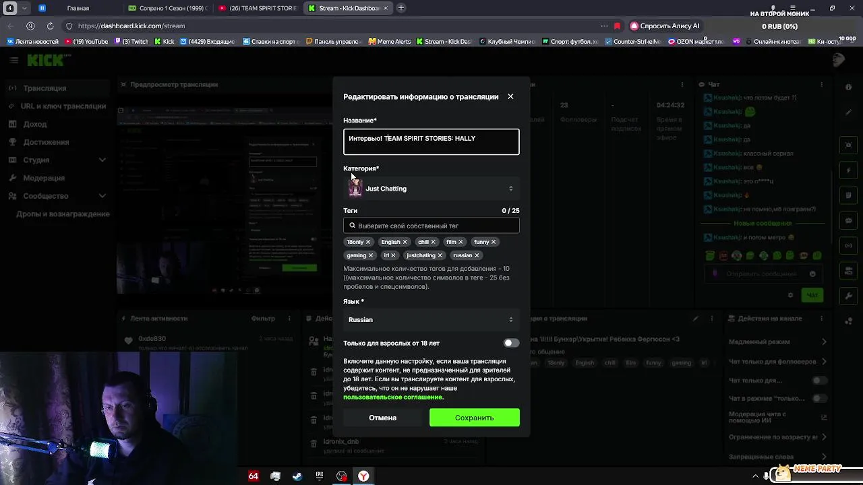Screen dimensions: 863x485
Task: Focus the Отправить сообщение chat input
Action: pos(762,274)
